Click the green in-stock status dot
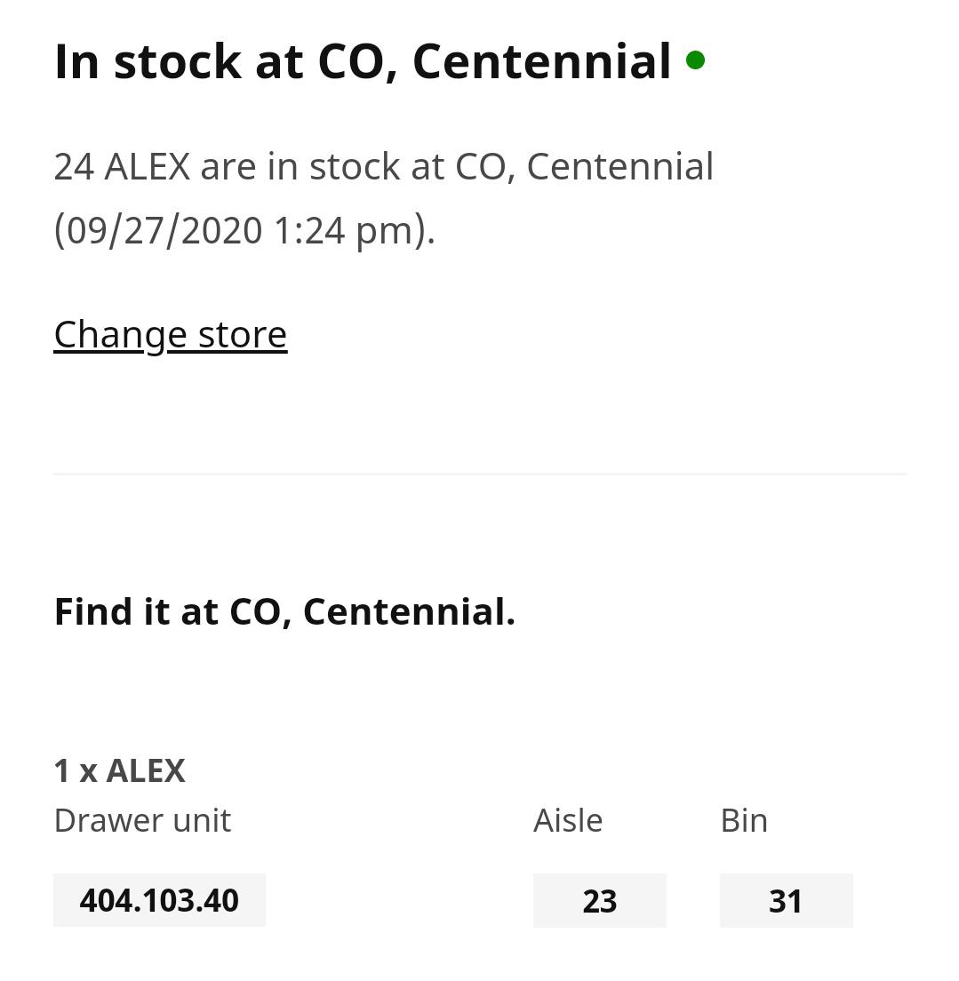 tap(697, 59)
